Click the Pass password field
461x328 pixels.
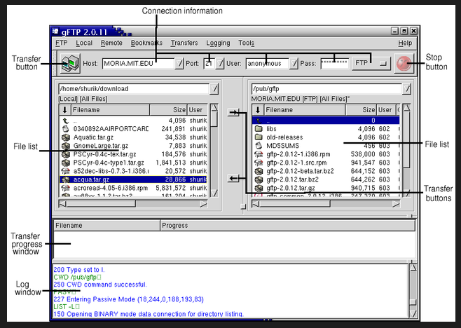click(335, 64)
